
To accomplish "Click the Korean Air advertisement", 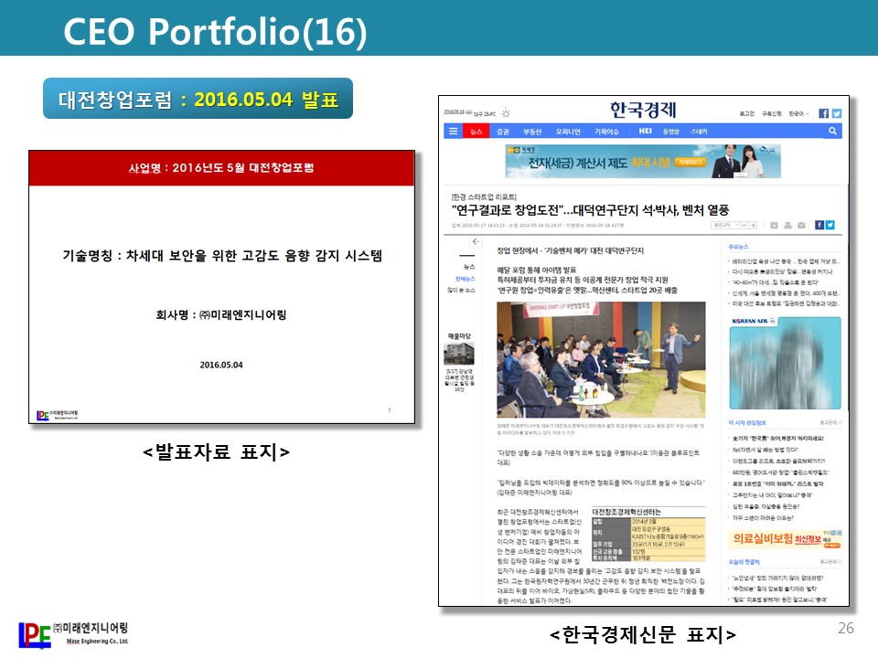I will pyautogui.click(x=785, y=363).
